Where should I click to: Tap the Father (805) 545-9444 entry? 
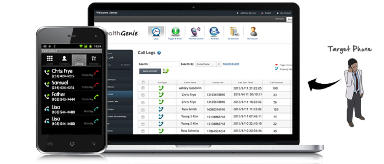point(72,97)
